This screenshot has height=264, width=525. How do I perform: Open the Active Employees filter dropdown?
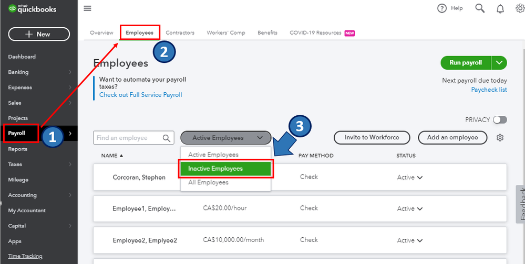[x=225, y=138]
